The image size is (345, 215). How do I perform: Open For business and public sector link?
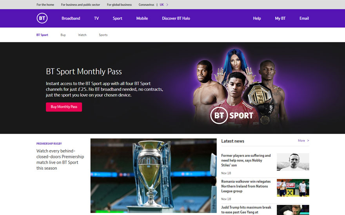[x=80, y=5]
